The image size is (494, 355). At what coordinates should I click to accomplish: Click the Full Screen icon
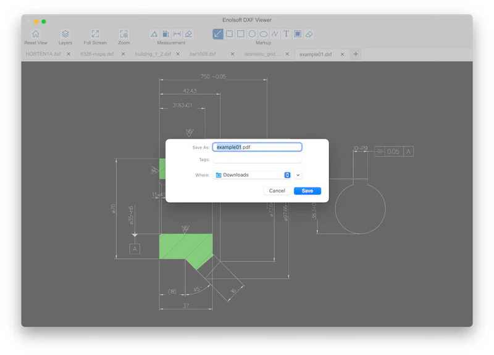pyautogui.click(x=94, y=34)
